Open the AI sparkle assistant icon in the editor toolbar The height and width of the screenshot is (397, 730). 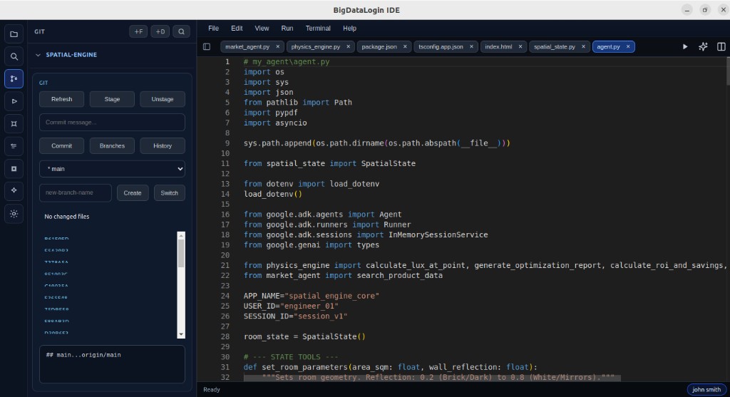coord(703,46)
